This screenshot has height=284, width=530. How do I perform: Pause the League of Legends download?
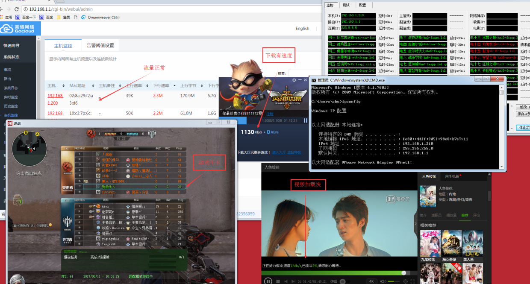305,121
